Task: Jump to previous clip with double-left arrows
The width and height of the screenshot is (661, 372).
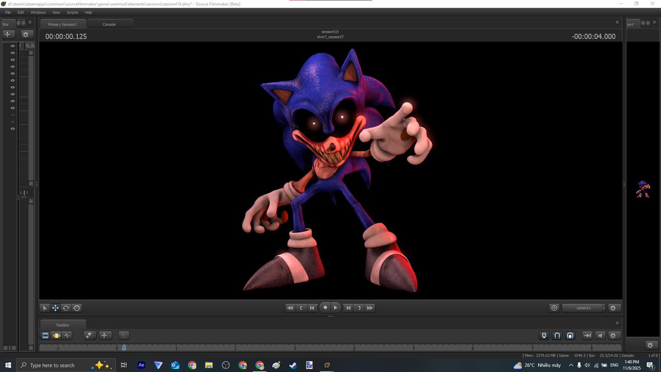Action: (x=290, y=308)
